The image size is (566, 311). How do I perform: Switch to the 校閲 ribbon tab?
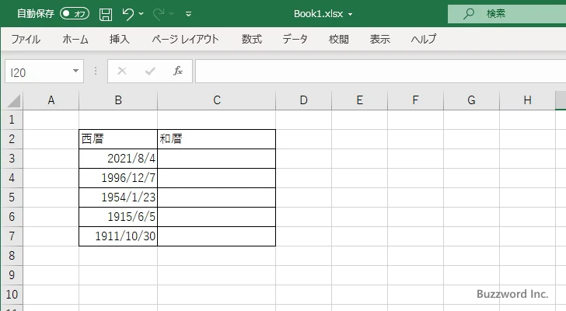pos(339,39)
